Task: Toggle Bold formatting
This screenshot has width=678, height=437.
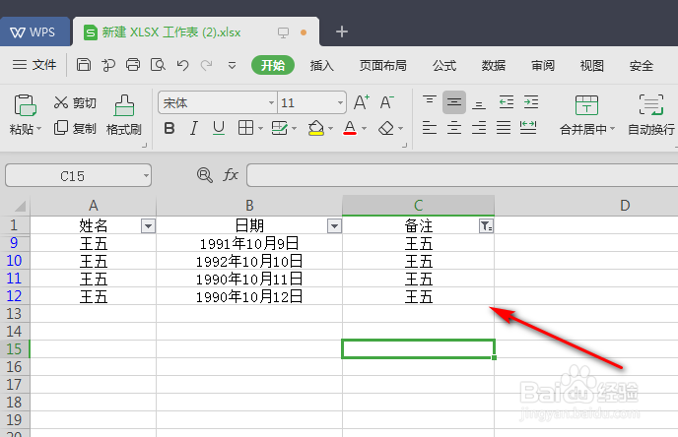Action: tap(169, 128)
